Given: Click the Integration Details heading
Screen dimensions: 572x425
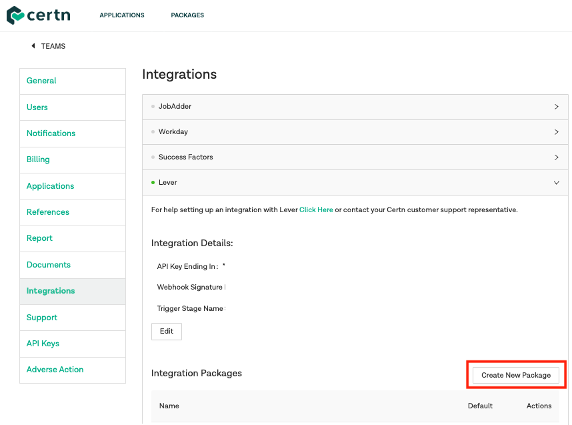Looking at the screenshot, I should (x=192, y=243).
